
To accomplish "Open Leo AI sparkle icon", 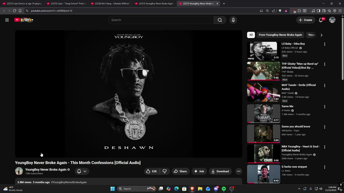I will click(329, 11).
